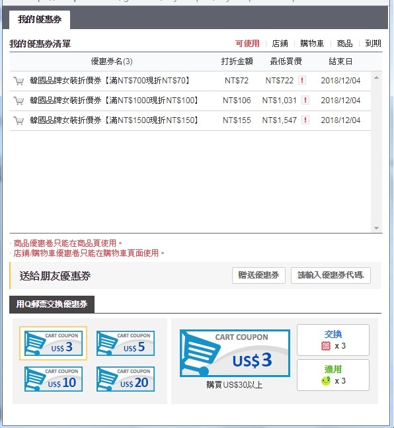Click the 交換 x 3 button
Viewport: 394px width, 428px height.
pos(333,340)
